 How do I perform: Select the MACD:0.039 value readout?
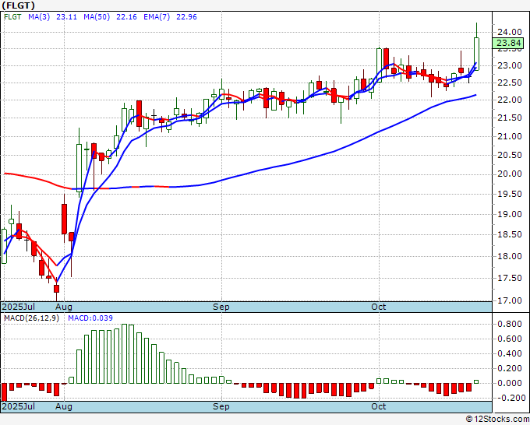pos(90,318)
